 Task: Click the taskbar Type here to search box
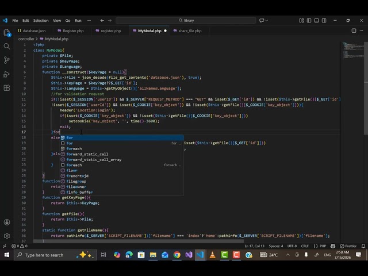55,255
